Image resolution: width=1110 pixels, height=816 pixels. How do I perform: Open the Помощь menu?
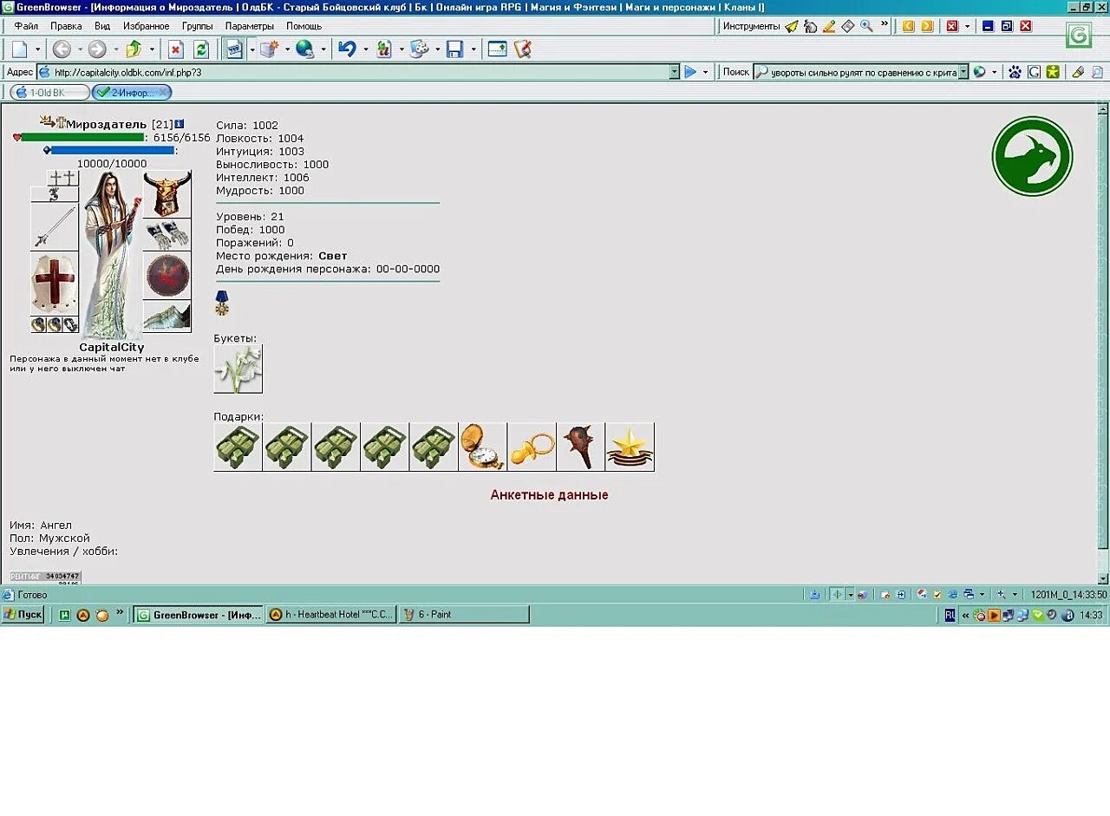click(304, 26)
